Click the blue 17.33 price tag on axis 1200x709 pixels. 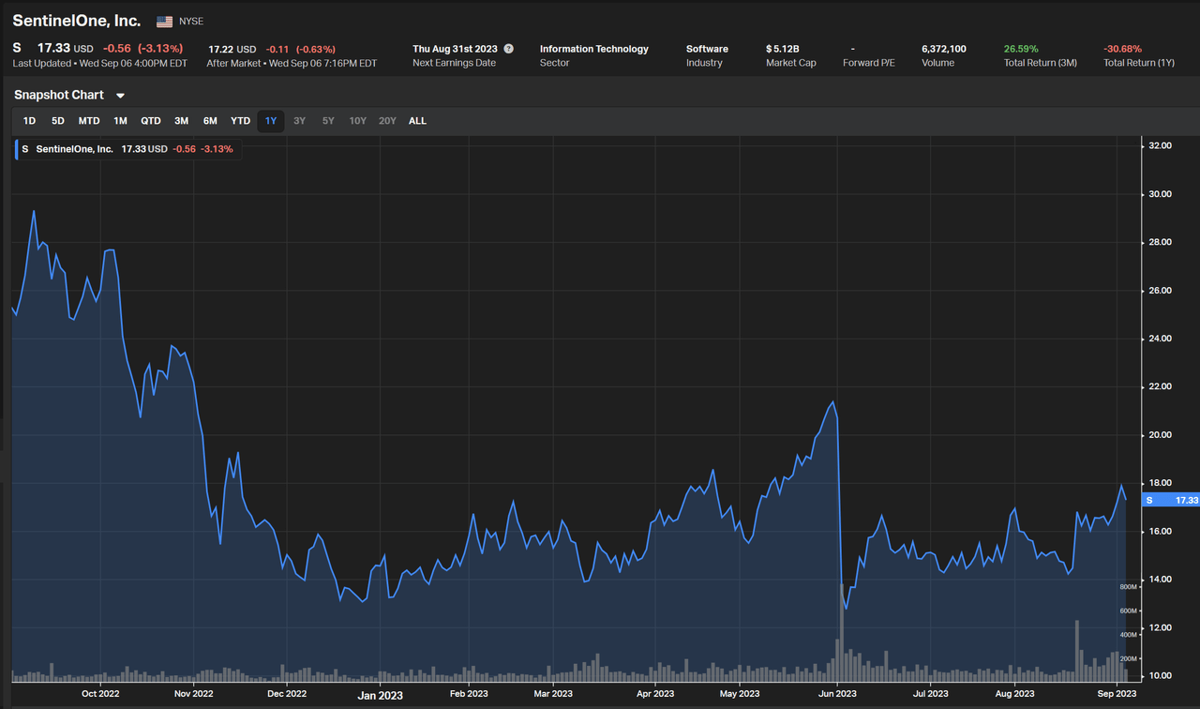click(x=1173, y=500)
